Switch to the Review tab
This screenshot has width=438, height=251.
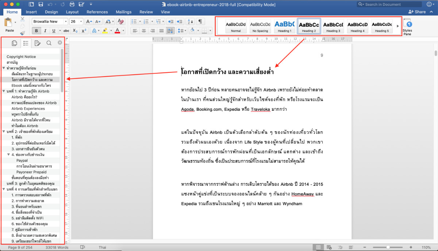point(146,12)
